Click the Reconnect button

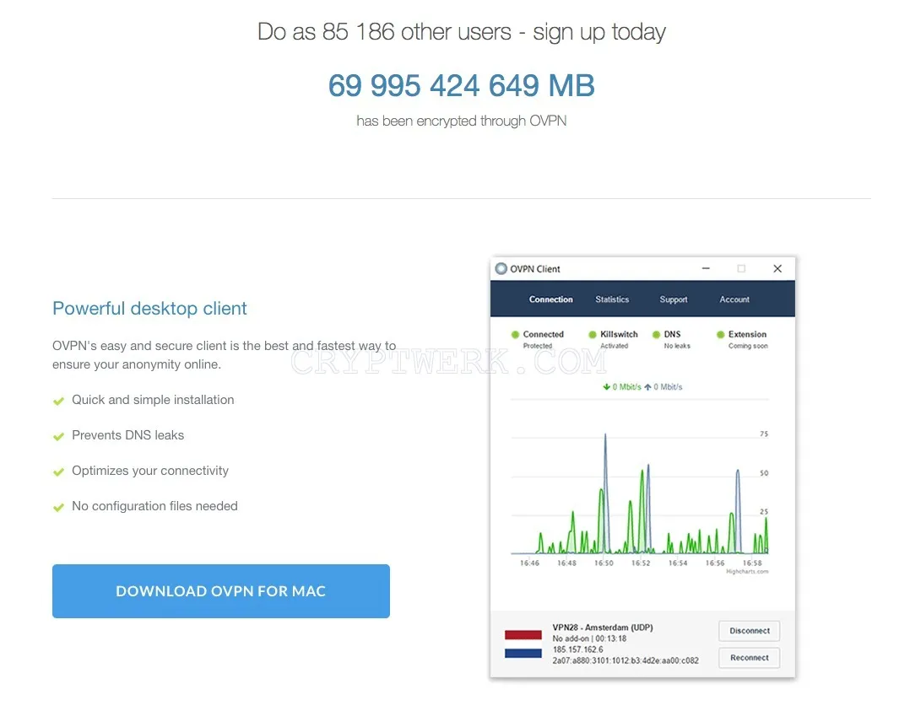(x=750, y=658)
